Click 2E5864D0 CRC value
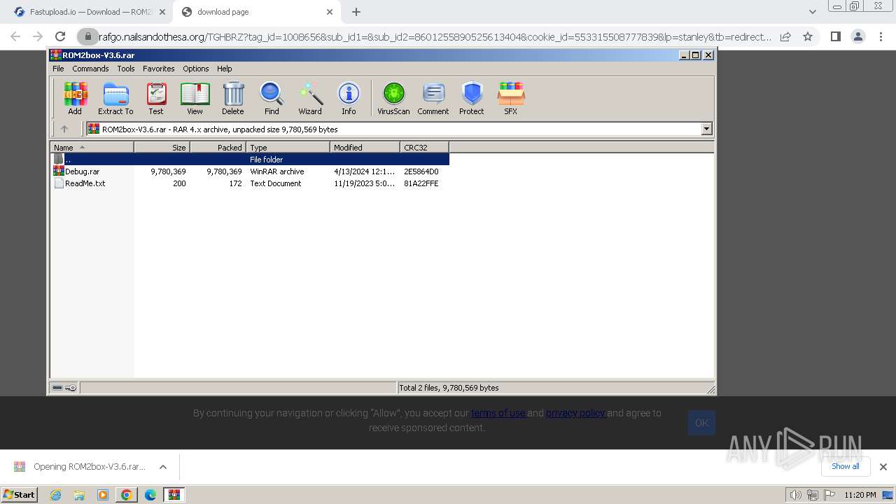Screen dimensions: 896x504 421,171
